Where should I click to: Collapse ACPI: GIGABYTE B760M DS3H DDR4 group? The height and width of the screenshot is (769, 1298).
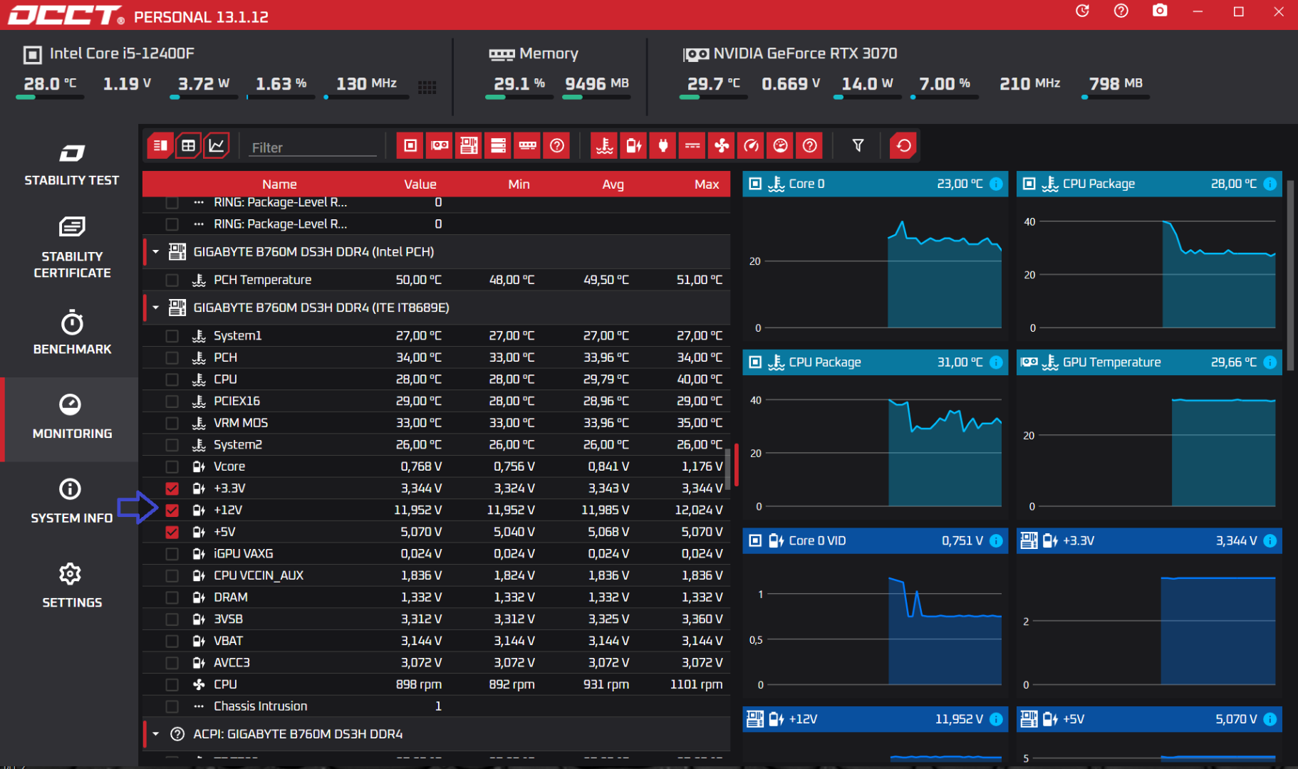point(155,734)
